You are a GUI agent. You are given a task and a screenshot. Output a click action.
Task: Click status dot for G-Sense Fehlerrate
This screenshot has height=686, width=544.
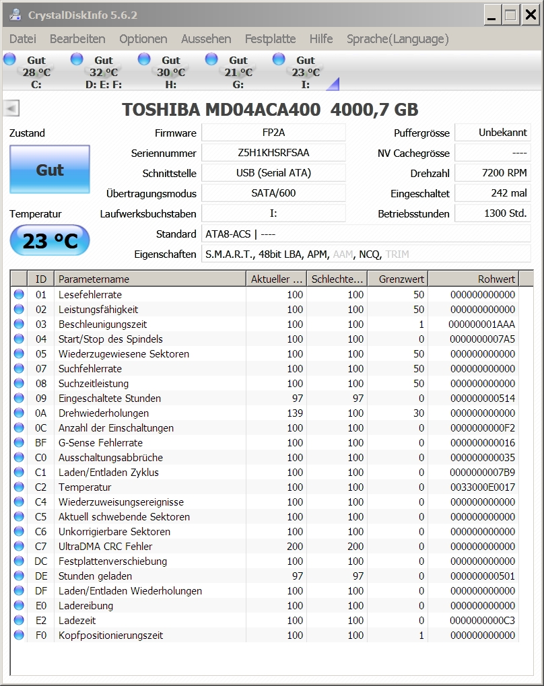[19, 443]
